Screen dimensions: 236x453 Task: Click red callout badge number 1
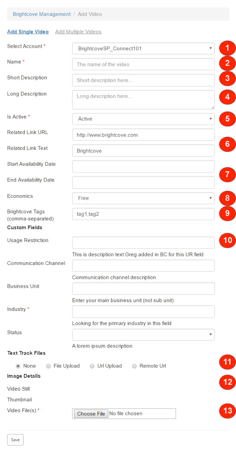(x=227, y=48)
